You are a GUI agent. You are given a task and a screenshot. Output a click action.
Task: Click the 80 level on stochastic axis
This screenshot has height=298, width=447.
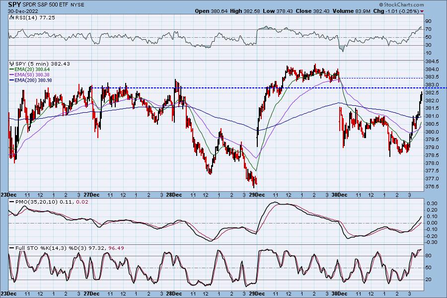click(x=428, y=256)
